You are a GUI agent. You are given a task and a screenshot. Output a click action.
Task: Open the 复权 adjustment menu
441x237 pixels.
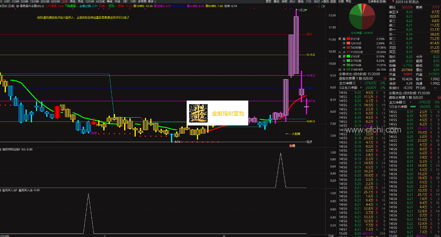pyautogui.click(x=268, y=1)
